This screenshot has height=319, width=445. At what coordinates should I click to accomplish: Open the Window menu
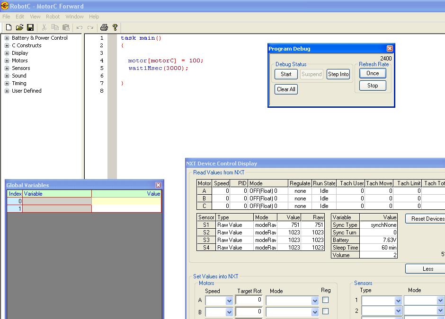[x=74, y=17]
